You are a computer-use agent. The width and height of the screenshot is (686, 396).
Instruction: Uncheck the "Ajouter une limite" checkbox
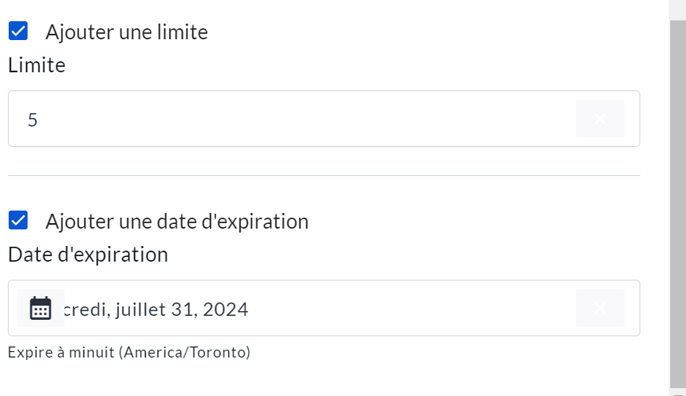[18, 31]
